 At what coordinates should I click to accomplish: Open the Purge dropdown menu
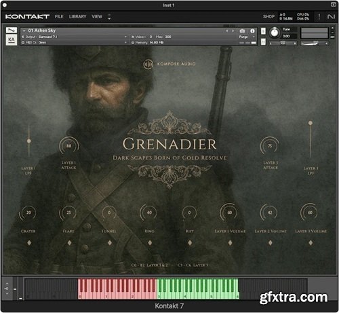pyautogui.click(x=247, y=37)
